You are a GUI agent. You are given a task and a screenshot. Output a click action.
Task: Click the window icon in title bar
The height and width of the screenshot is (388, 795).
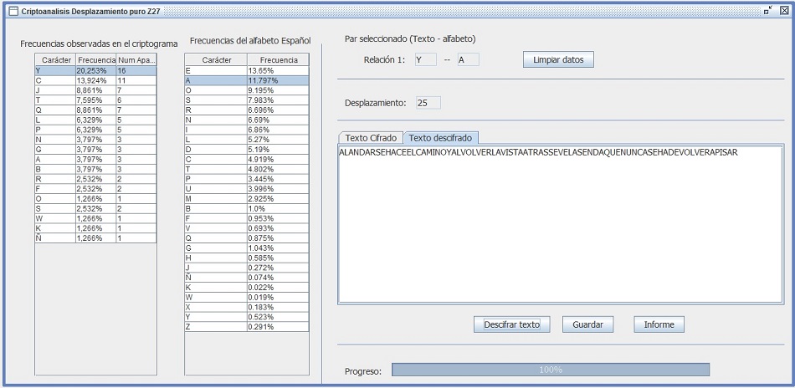click(x=13, y=9)
